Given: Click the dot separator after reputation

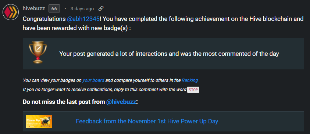Looking at the screenshot, I should (65, 9).
